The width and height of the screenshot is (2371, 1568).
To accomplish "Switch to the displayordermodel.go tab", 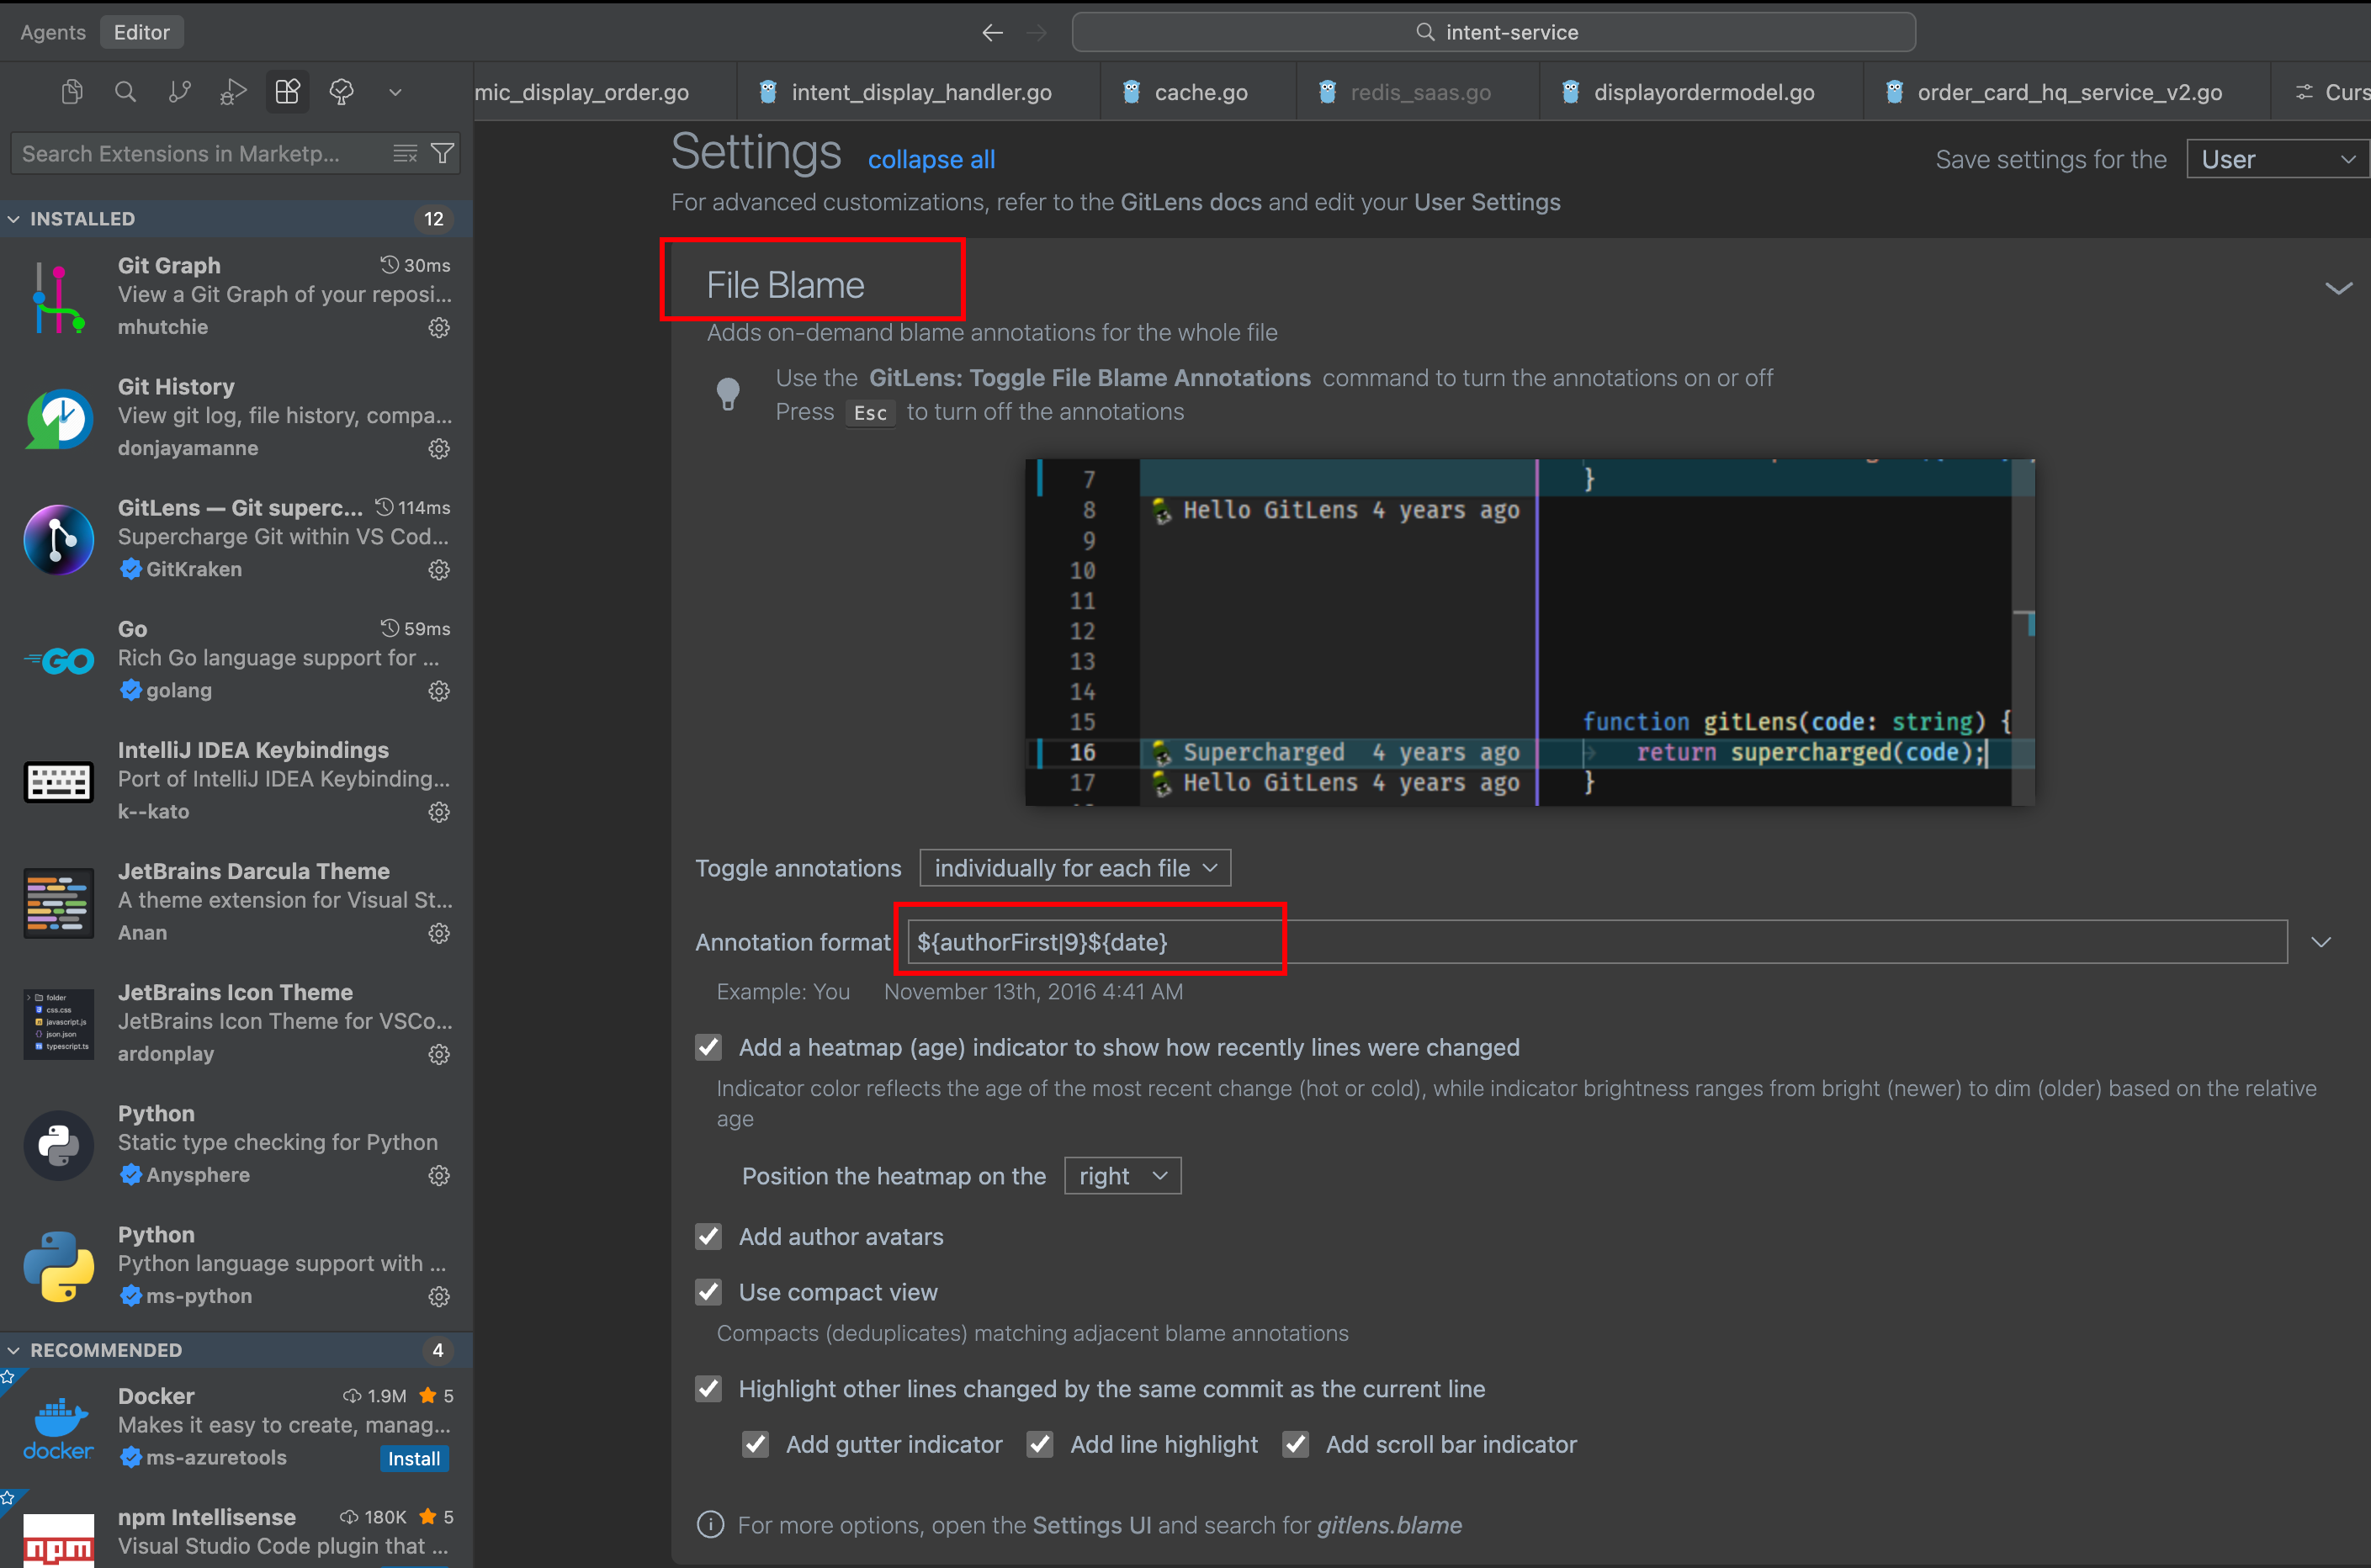I will point(1703,92).
